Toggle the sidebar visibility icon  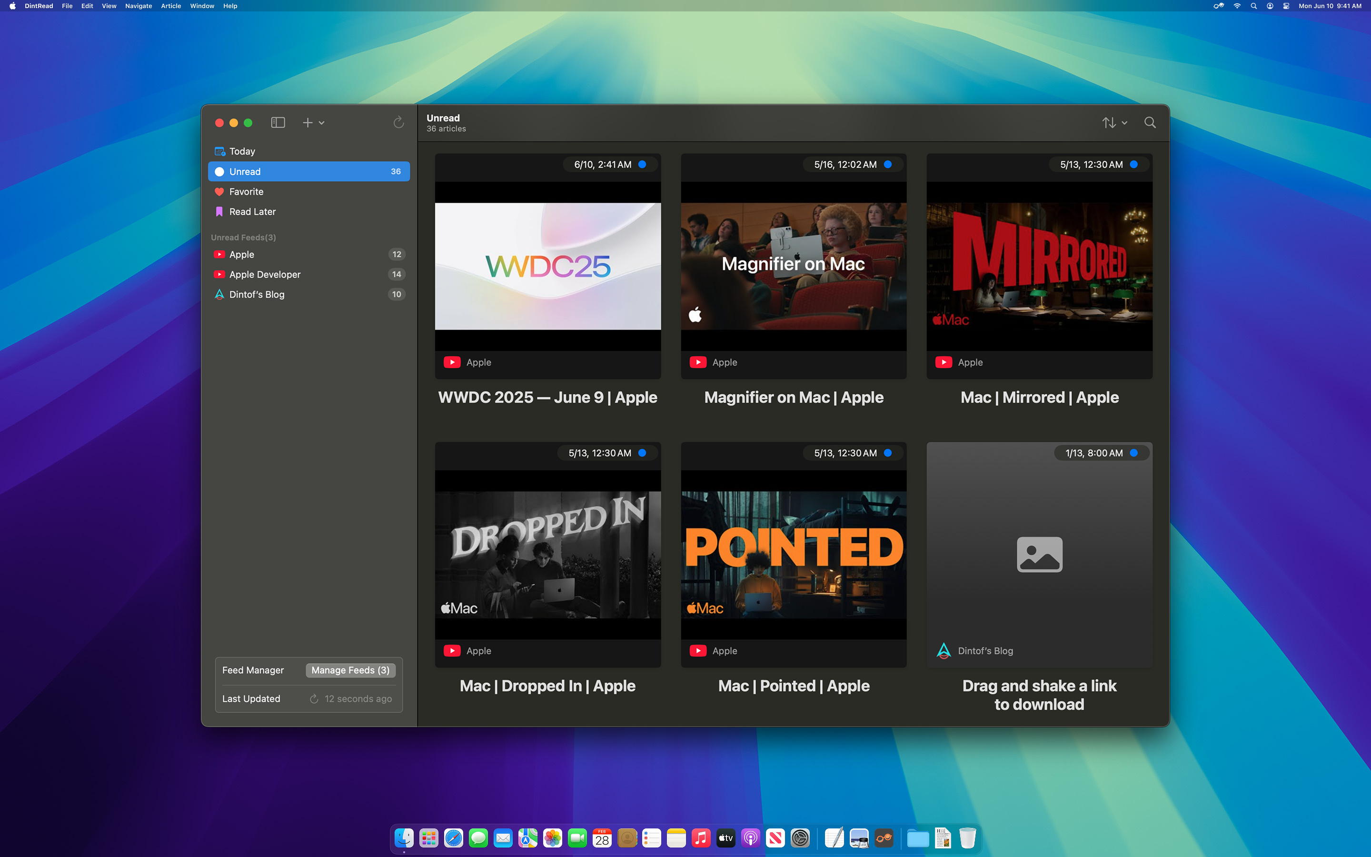pyautogui.click(x=278, y=122)
